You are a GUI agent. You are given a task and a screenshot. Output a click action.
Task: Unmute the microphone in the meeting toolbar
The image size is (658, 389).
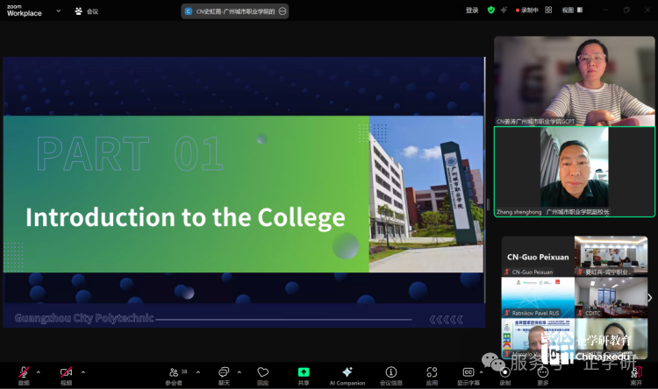pyautogui.click(x=24, y=373)
